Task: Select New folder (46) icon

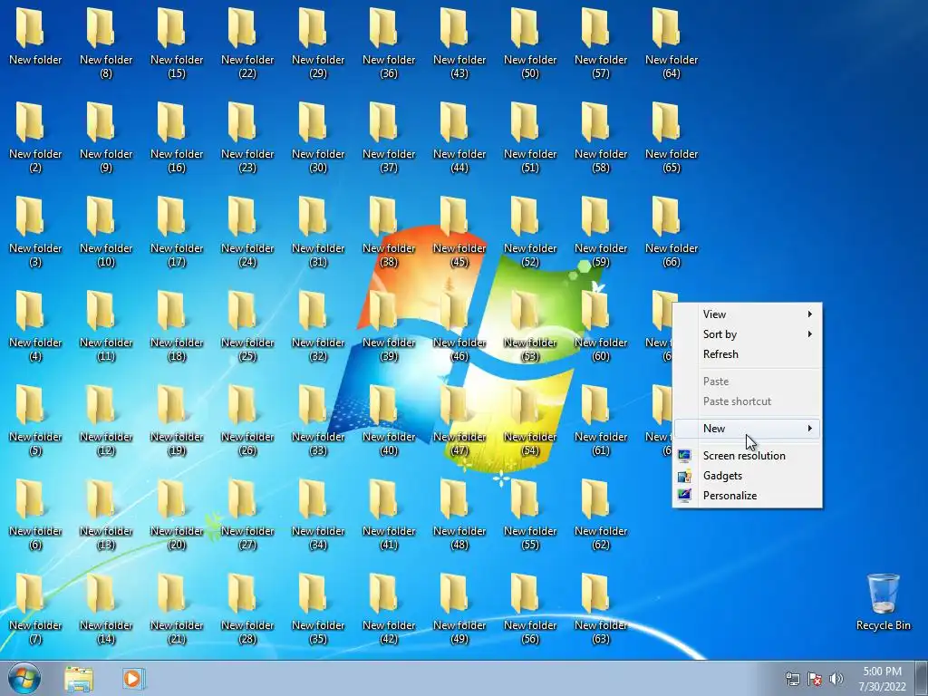Action: 453,311
